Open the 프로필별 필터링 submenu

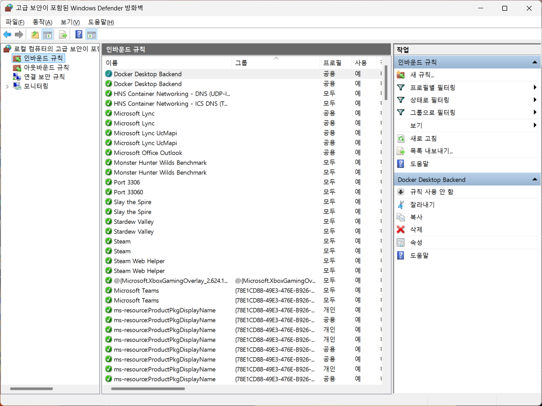tap(467, 87)
